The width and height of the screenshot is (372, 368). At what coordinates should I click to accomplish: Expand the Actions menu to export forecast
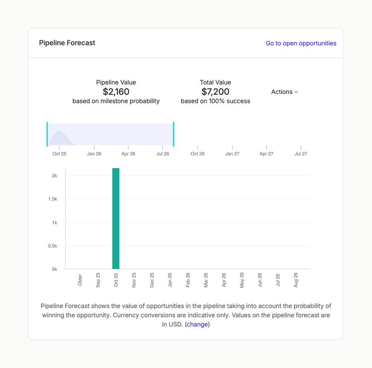pos(284,92)
